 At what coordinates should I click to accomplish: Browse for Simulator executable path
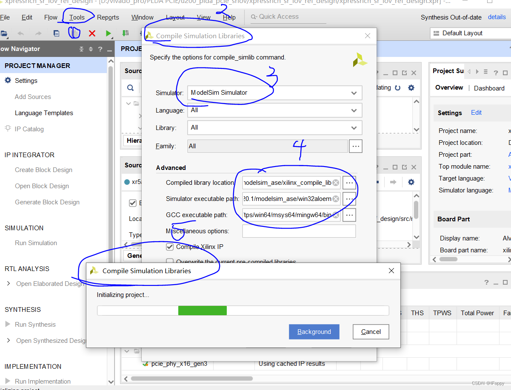tap(349, 199)
